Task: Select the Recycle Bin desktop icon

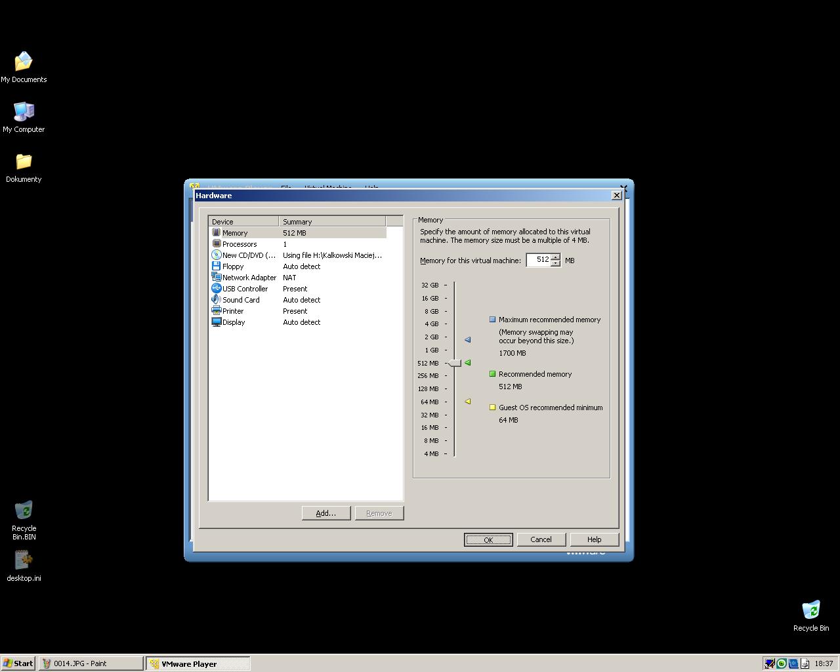Action: (x=811, y=610)
